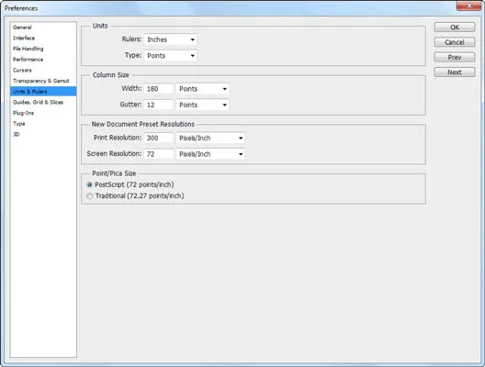Expand the Gutter units dropdown
Viewport: 485px width, 367px height.
point(203,105)
